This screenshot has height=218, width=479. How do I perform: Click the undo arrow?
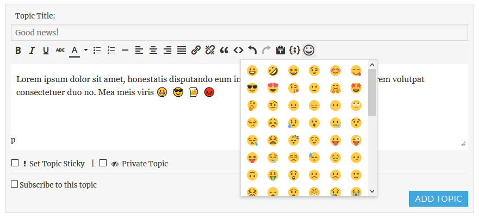(x=252, y=51)
